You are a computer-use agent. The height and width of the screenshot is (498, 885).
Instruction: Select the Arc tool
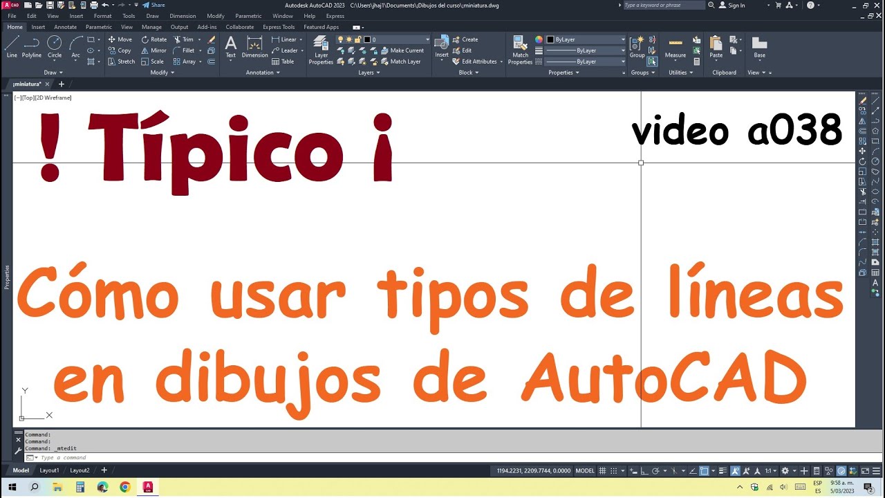(75, 47)
